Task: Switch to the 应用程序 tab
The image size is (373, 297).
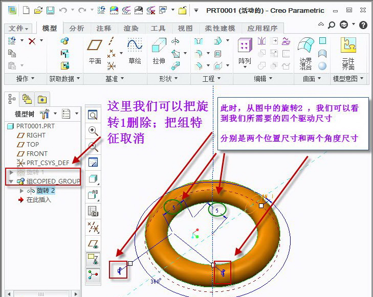Action: (x=262, y=29)
